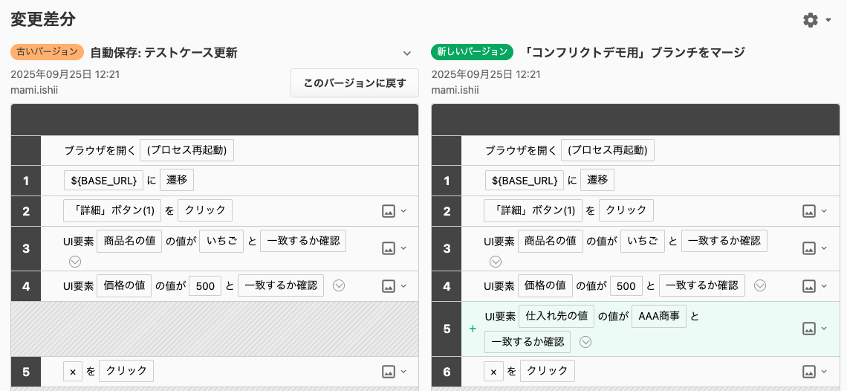Click the 仕入れ先の値 element field
Screen dimensions: 847x391
point(556,316)
